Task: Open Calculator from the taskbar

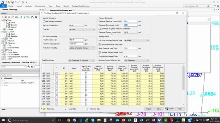Action: [x=105, y=120]
